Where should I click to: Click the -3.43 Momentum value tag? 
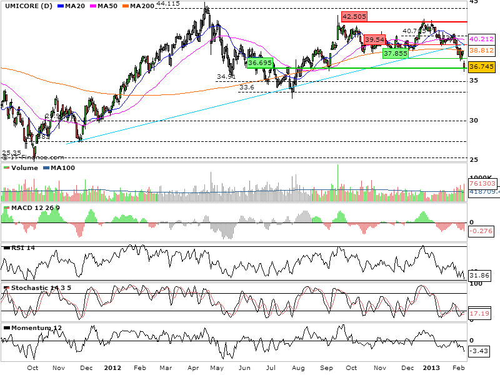point(479,351)
